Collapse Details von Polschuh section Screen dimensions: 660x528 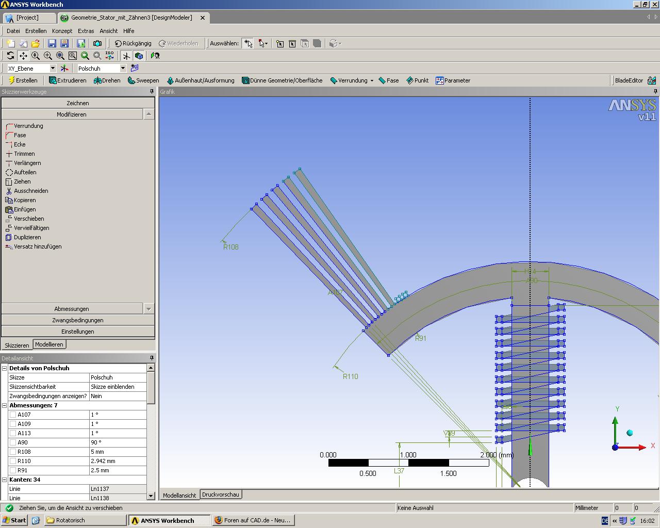(5, 368)
